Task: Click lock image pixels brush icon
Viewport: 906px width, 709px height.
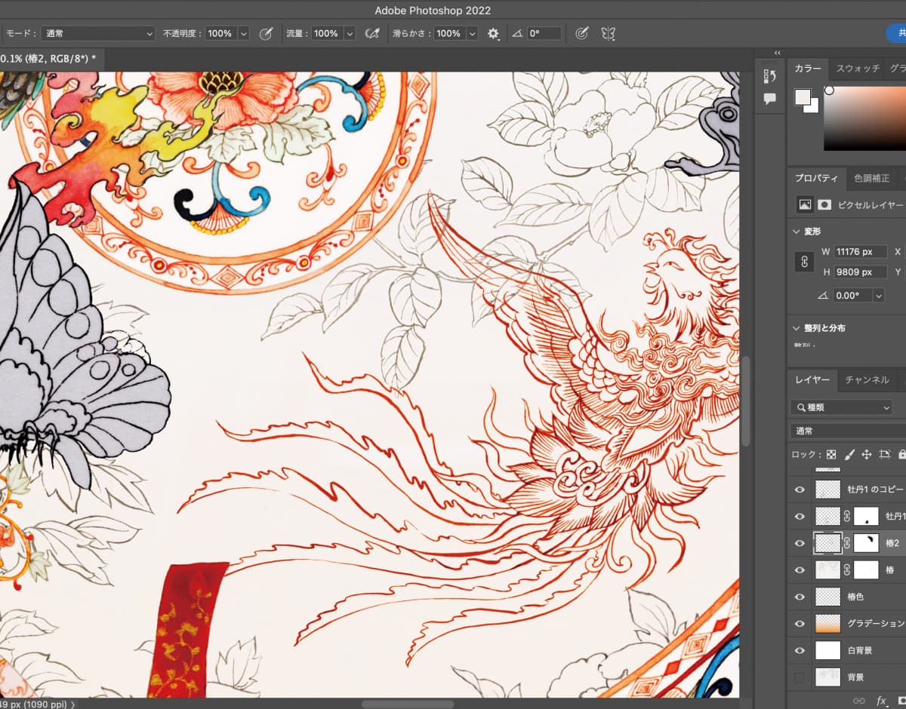Action: pos(849,455)
